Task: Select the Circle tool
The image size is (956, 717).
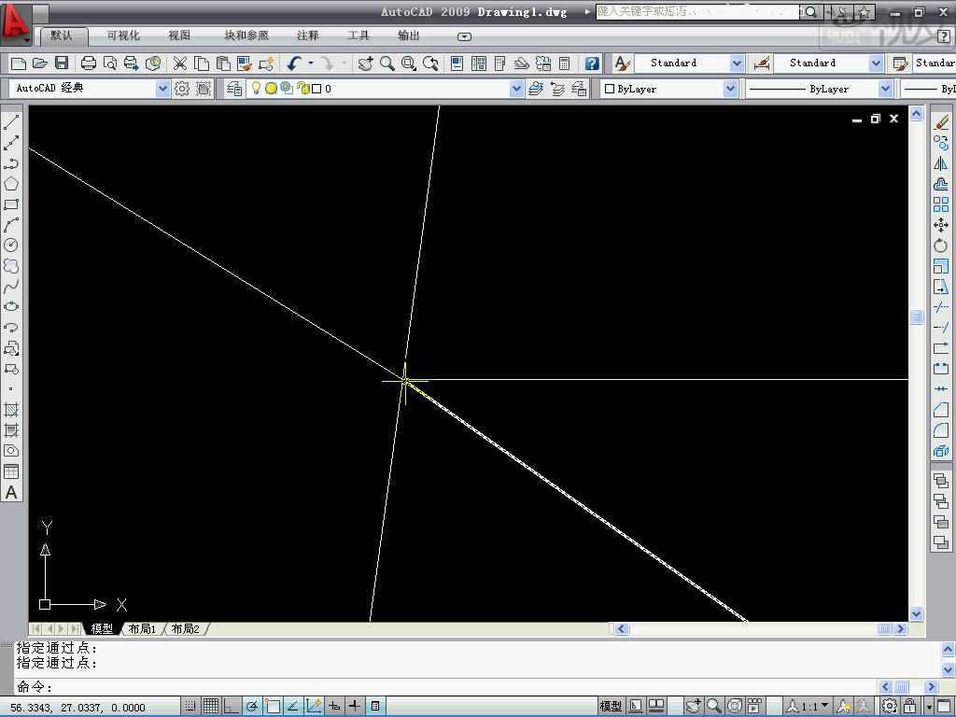Action: 11,246
